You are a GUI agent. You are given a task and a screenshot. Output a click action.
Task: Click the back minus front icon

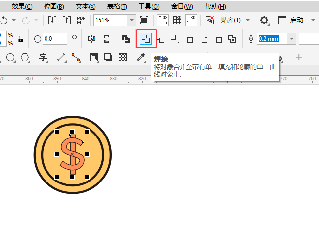pyautogui.click(x=218, y=39)
